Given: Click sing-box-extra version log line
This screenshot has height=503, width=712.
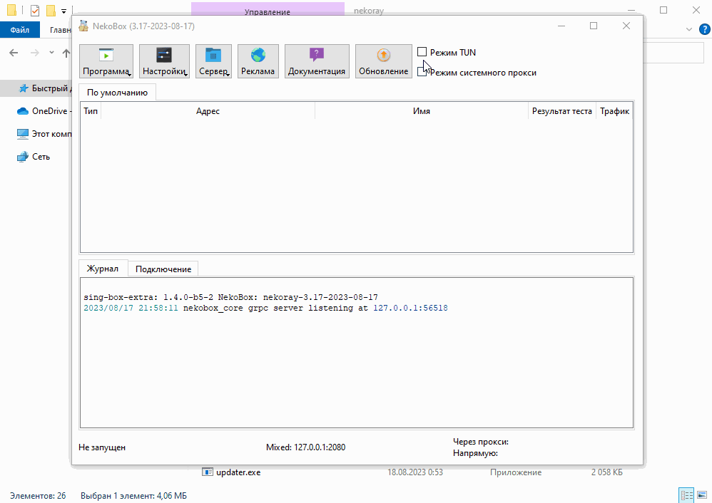Looking at the screenshot, I should pyautogui.click(x=230, y=298).
